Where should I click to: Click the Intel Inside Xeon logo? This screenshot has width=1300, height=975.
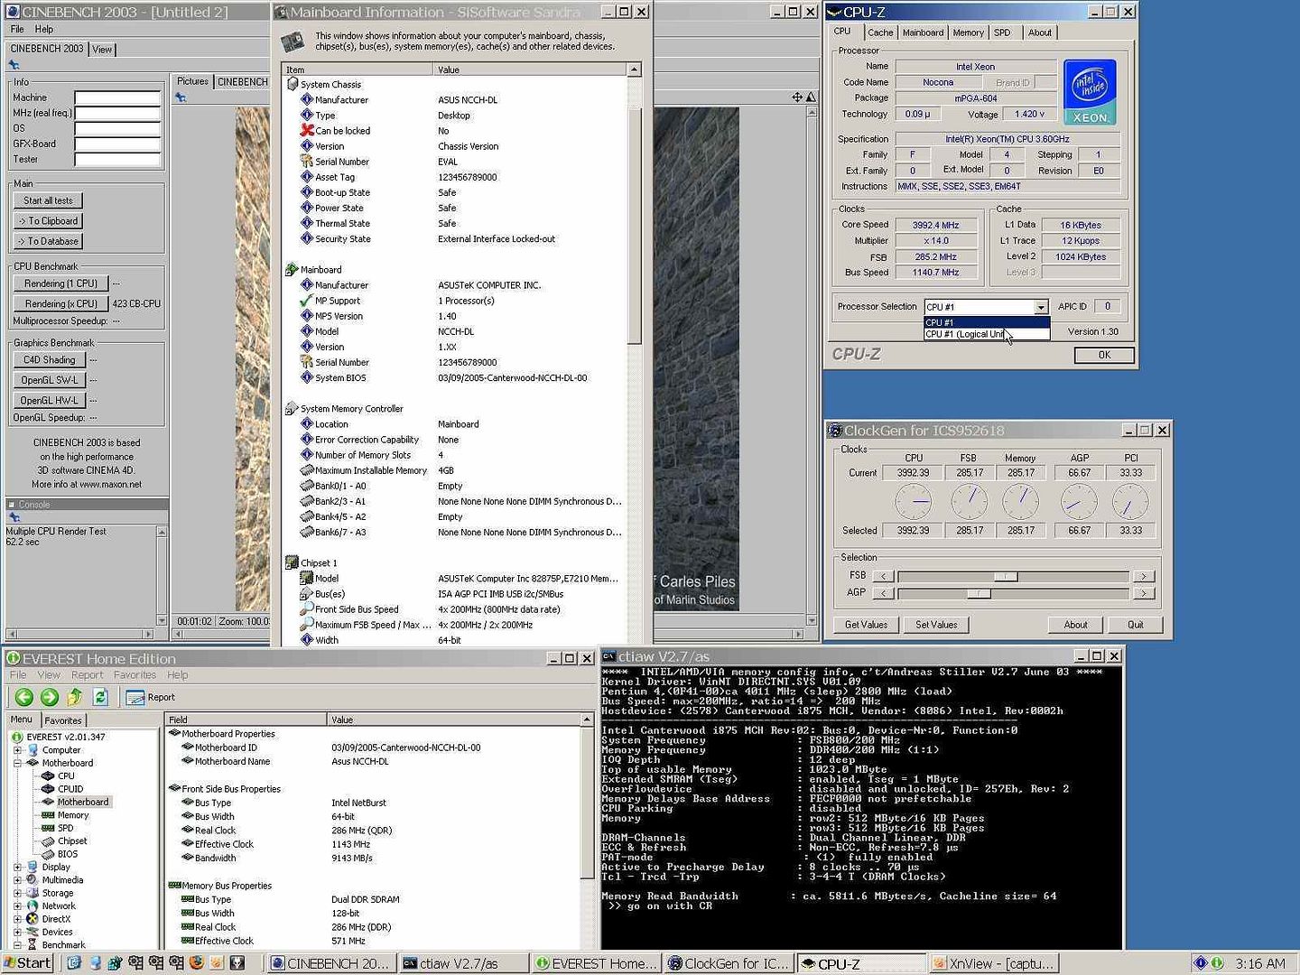(x=1090, y=92)
